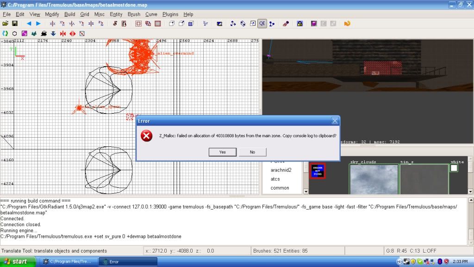Image resolution: width=474 pixels, height=267 pixels.
Task: Close the Error dialog with X
Action: [x=335, y=121]
